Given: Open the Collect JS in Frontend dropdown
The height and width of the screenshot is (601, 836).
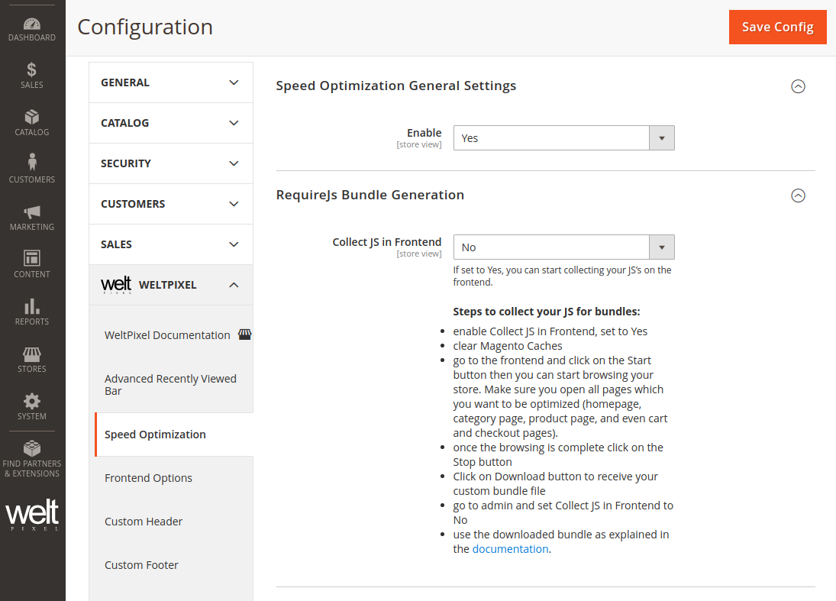Looking at the screenshot, I should pyautogui.click(x=563, y=247).
